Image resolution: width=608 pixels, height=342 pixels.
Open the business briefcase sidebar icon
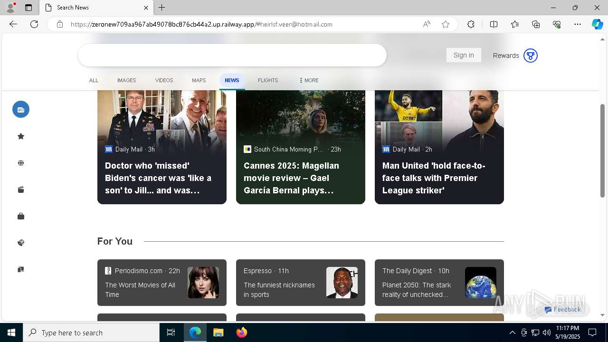21,216
